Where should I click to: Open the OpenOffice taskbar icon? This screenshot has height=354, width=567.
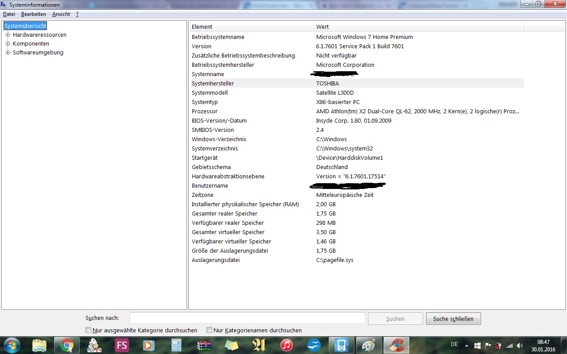click(314, 345)
